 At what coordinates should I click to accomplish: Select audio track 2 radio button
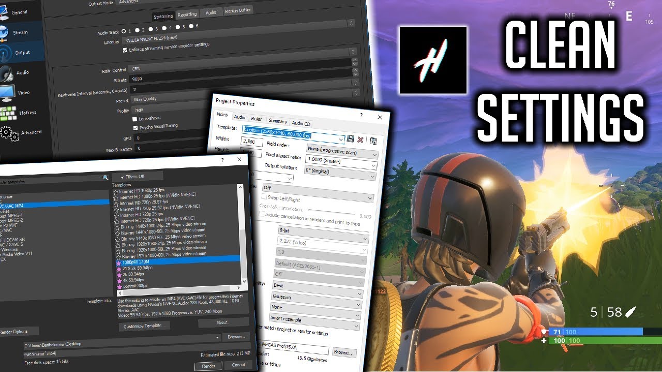point(137,29)
